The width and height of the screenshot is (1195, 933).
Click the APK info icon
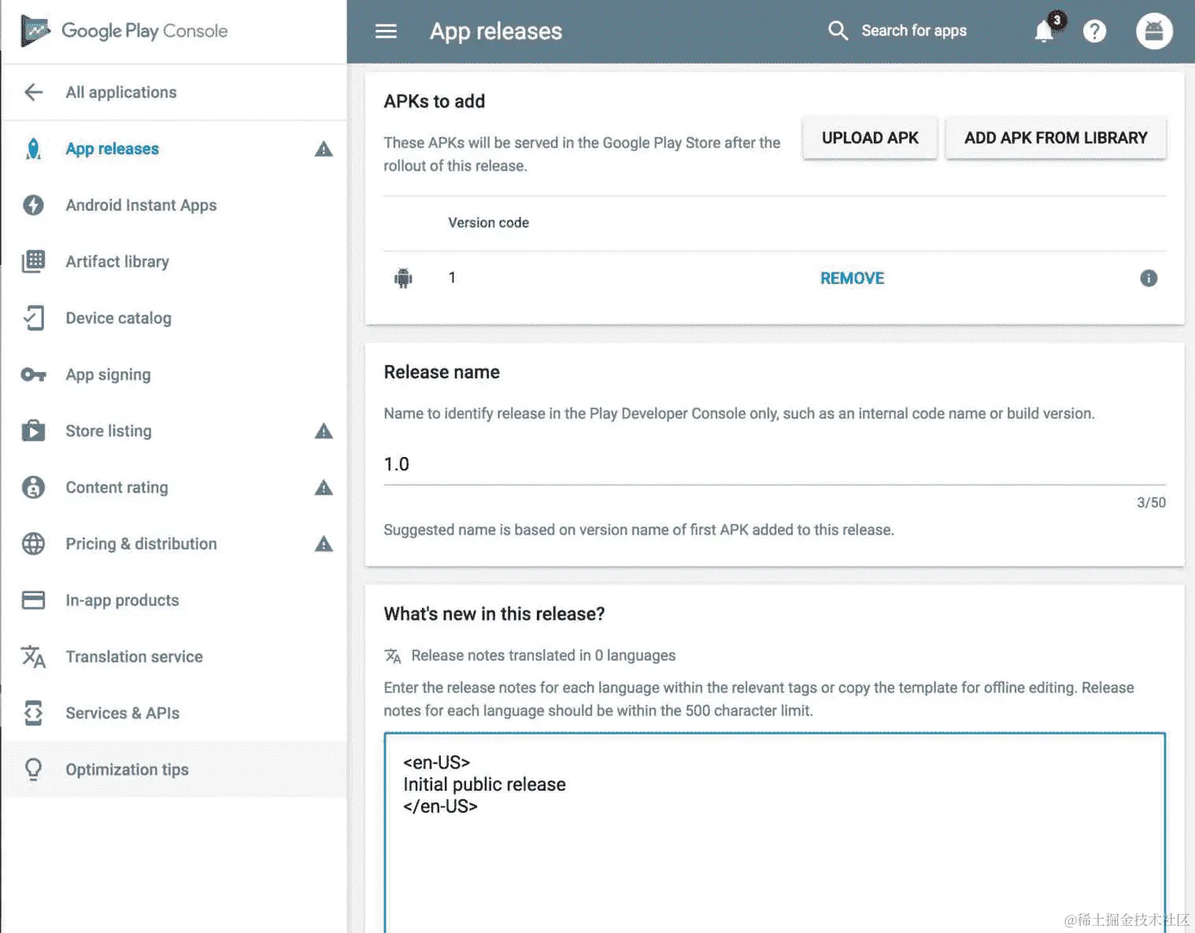tap(1149, 278)
